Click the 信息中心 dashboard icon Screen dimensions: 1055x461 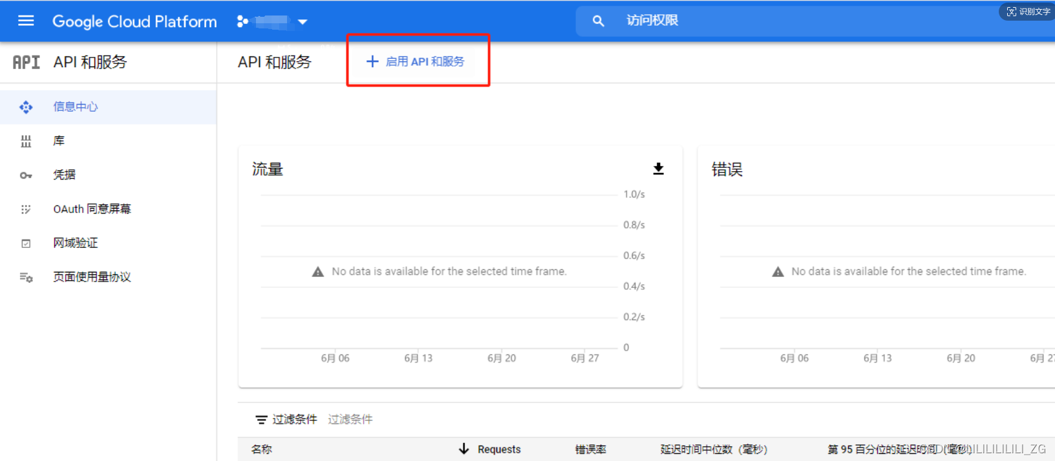(x=26, y=107)
